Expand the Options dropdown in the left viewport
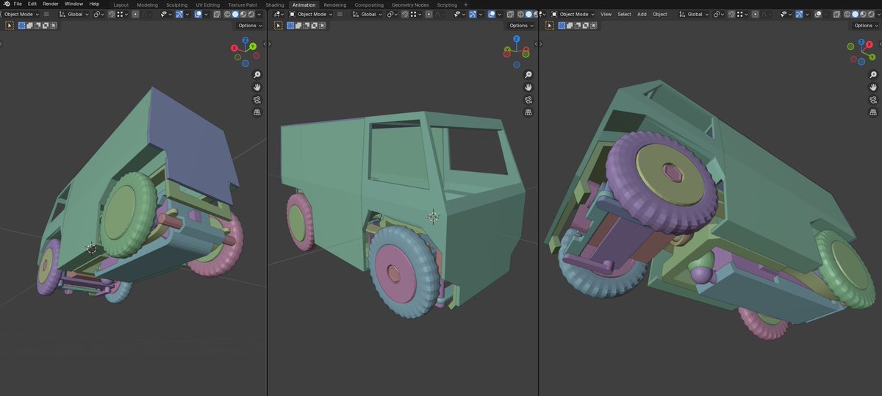This screenshot has height=396, width=882. [x=250, y=26]
